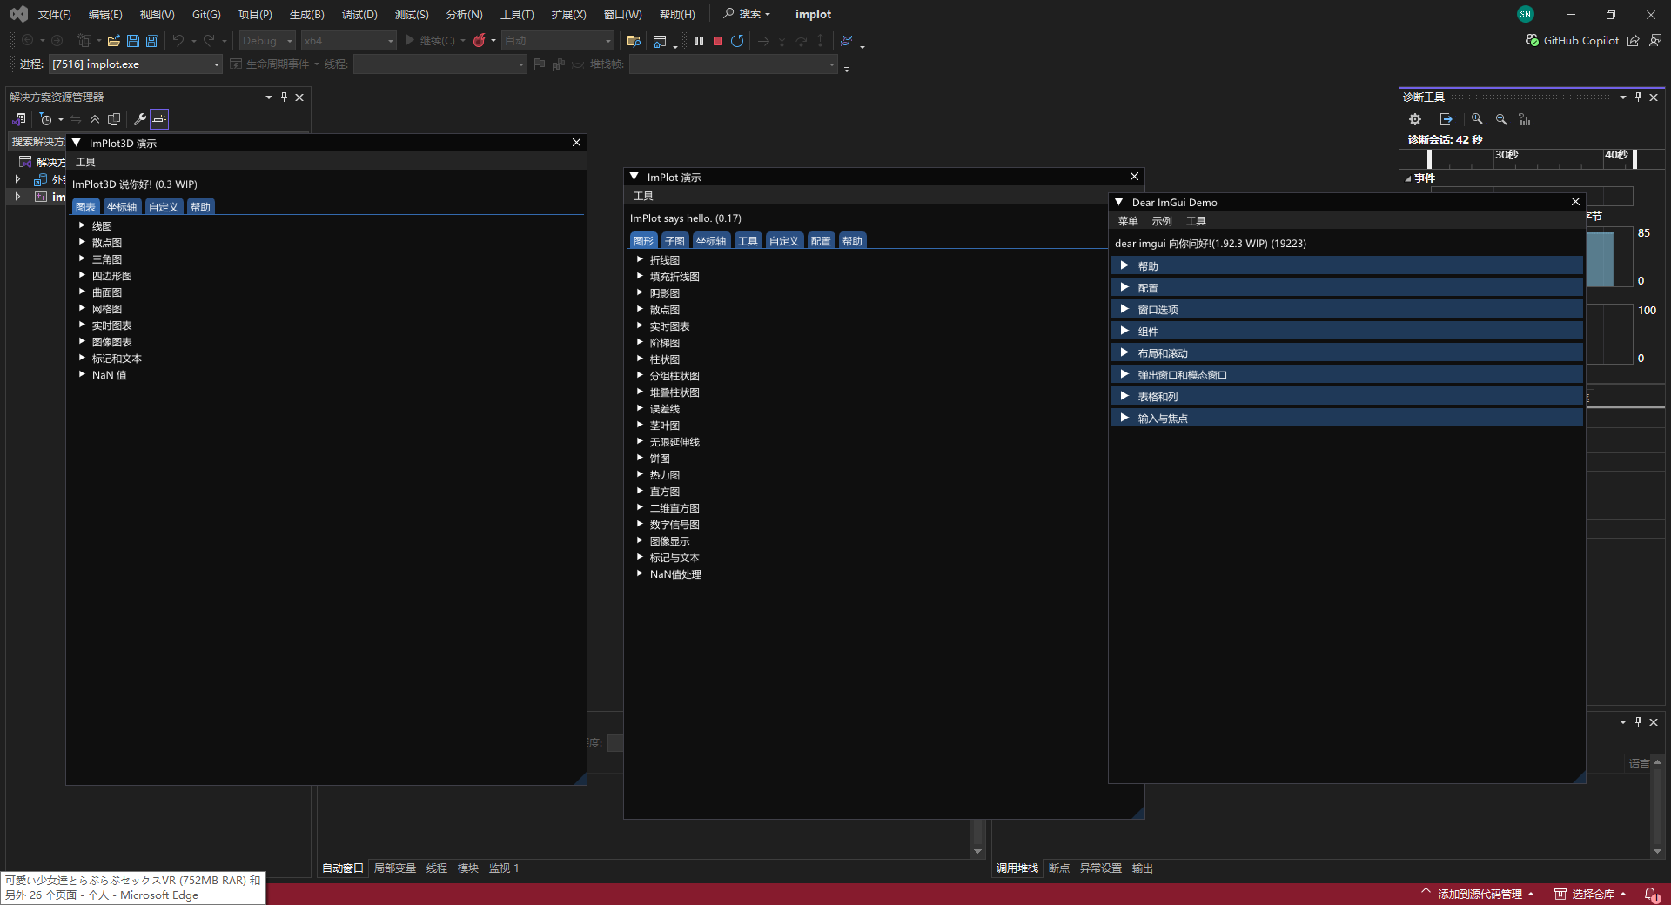Switch to the 断点 tab
1671x905 pixels.
[1059, 868]
